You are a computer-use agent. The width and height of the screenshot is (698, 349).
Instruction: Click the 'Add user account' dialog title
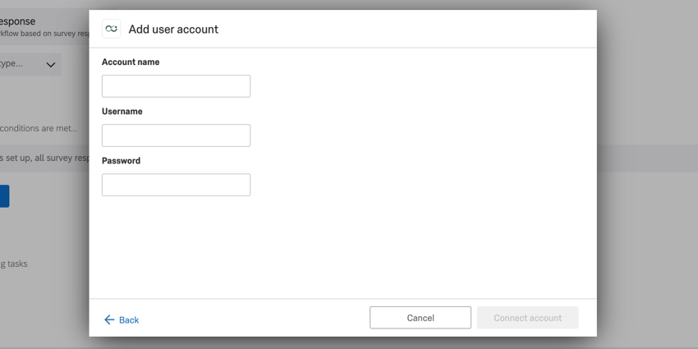(173, 30)
